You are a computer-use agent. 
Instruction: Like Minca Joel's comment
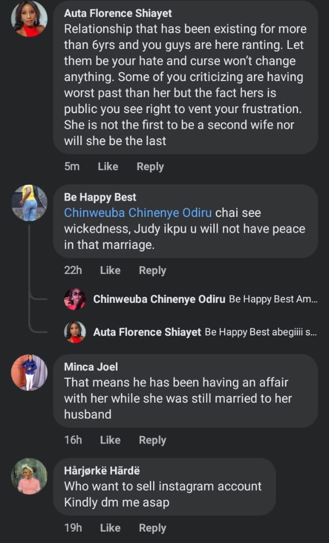pos(110,440)
